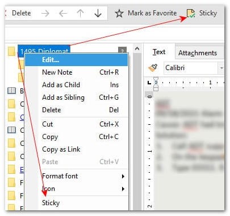Click the hourglass indent marker on the ruler
Screen dimensions: 230x216
pos(156,83)
